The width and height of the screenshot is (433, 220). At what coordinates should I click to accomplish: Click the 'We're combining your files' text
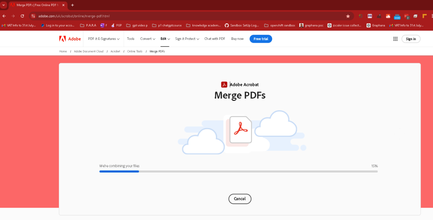tap(119, 166)
